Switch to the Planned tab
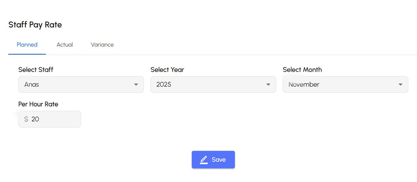This screenshot has height=182, width=417. [27, 45]
